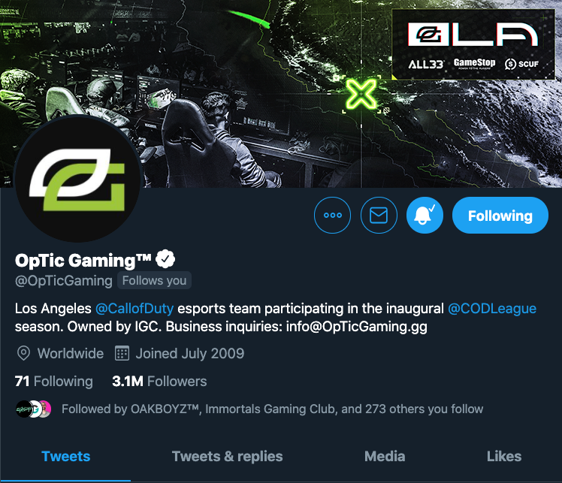Viewport: 562px width, 483px height.
Task: Select the Tweets tab
Action: [x=66, y=457]
